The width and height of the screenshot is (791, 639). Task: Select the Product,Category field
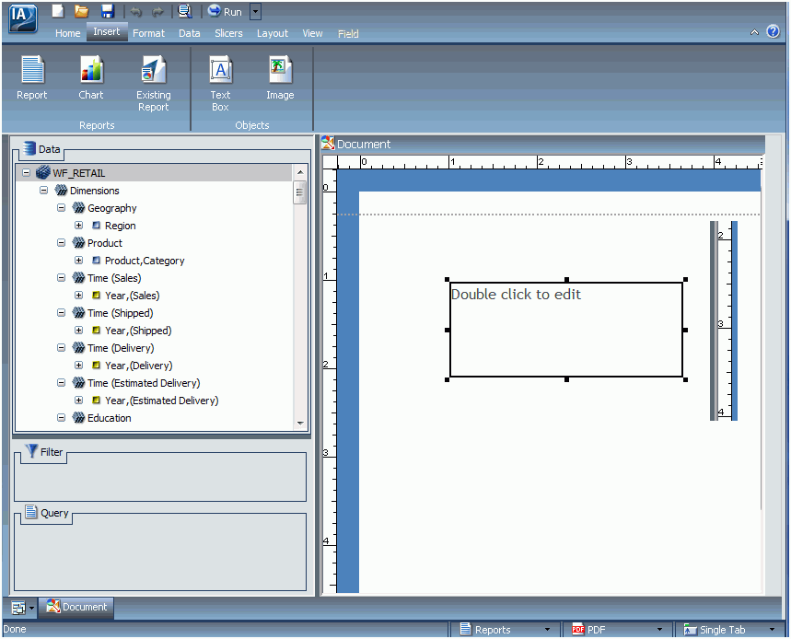pos(145,261)
